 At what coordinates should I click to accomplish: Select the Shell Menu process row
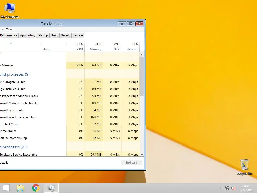click(x=70, y=124)
